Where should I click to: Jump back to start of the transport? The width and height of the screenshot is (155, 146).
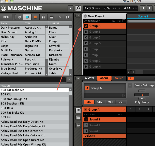coord(143,8)
